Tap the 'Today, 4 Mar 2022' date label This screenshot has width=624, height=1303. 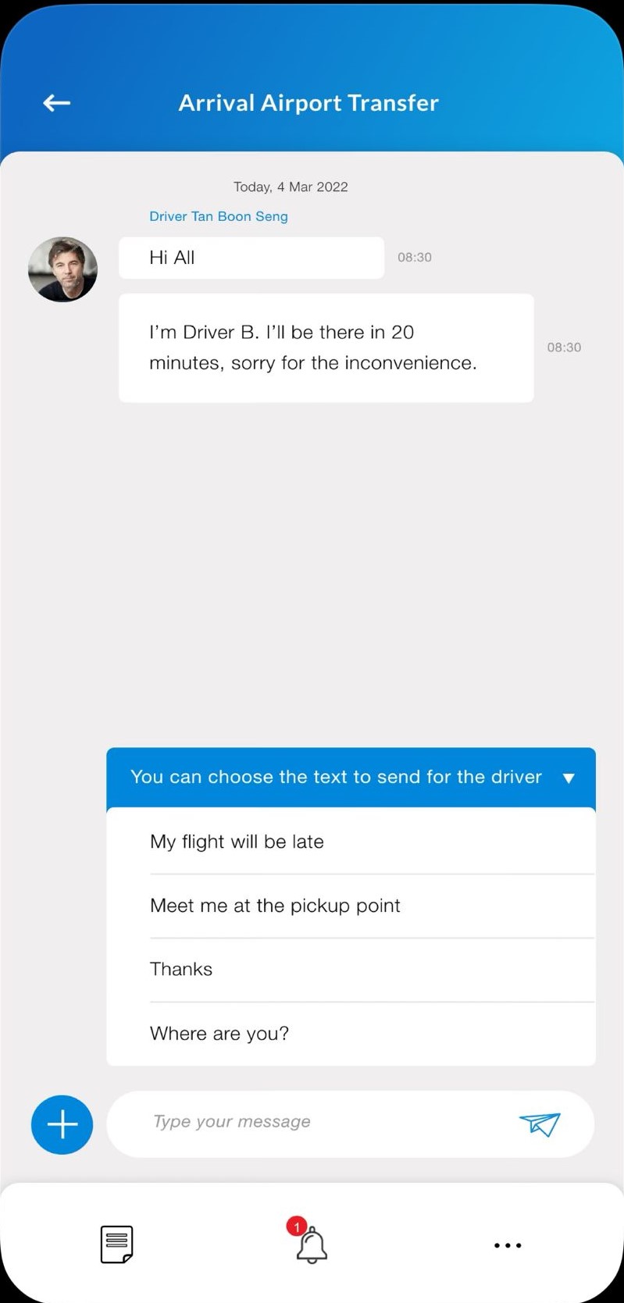pos(291,187)
